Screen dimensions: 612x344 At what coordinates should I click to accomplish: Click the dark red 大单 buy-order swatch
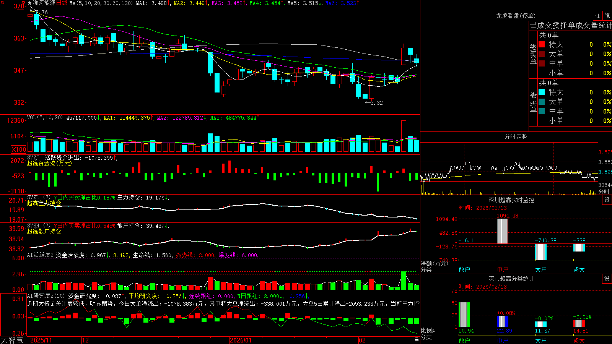542,54
